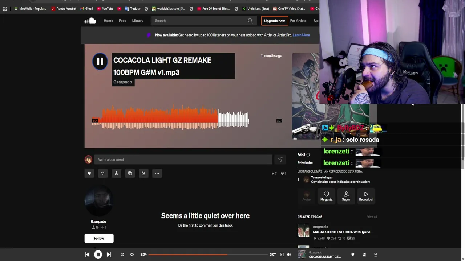Open the browser apps grid icon
The width and height of the screenshot is (465, 261).
pyautogui.click(x=5, y=9)
